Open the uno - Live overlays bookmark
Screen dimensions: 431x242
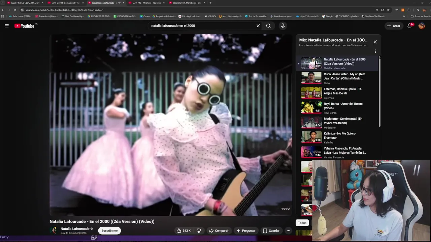[230, 16]
